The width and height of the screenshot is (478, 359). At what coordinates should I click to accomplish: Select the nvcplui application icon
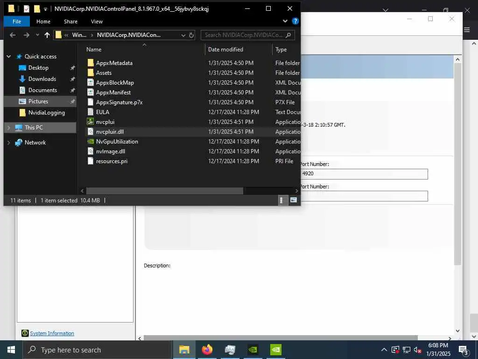point(90,122)
